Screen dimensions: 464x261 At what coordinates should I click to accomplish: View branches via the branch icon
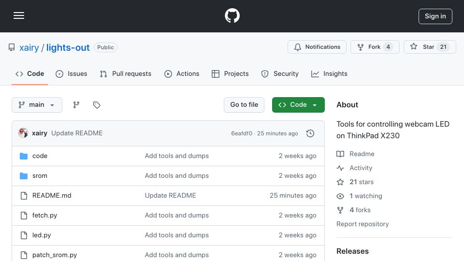(x=76, y=105)
